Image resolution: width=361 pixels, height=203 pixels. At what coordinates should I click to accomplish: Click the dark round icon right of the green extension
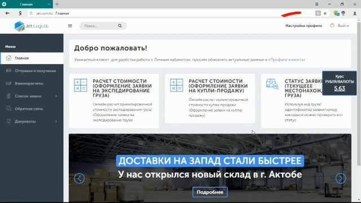[x=344, y=14]
